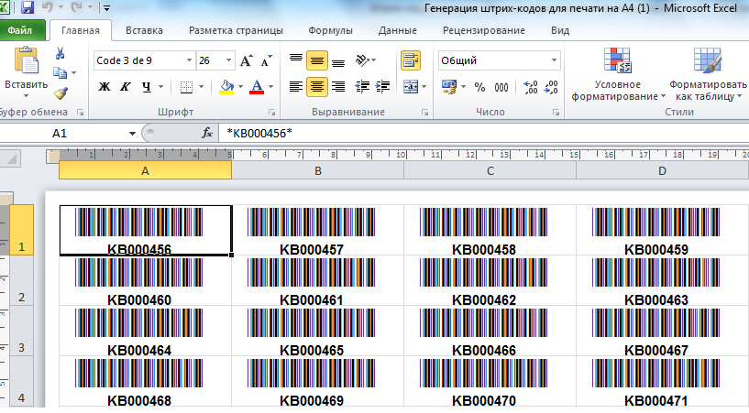Expand the font color palette arrow

[x=270, y=87]
